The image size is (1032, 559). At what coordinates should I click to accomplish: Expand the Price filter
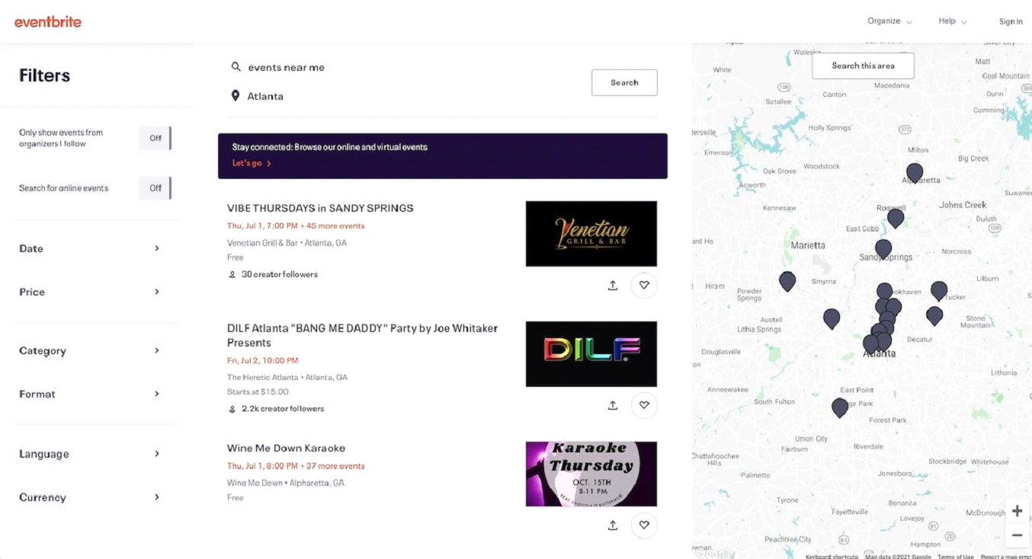[x=90, y=292]
